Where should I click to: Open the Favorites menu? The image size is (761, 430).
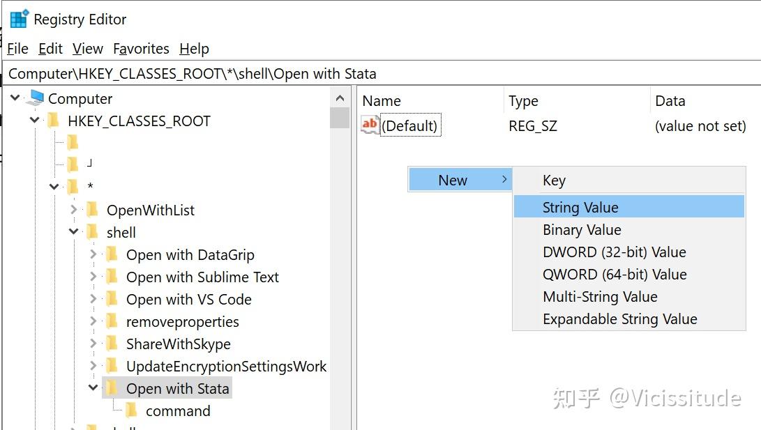pyautogui.click(x=141, y=49)
